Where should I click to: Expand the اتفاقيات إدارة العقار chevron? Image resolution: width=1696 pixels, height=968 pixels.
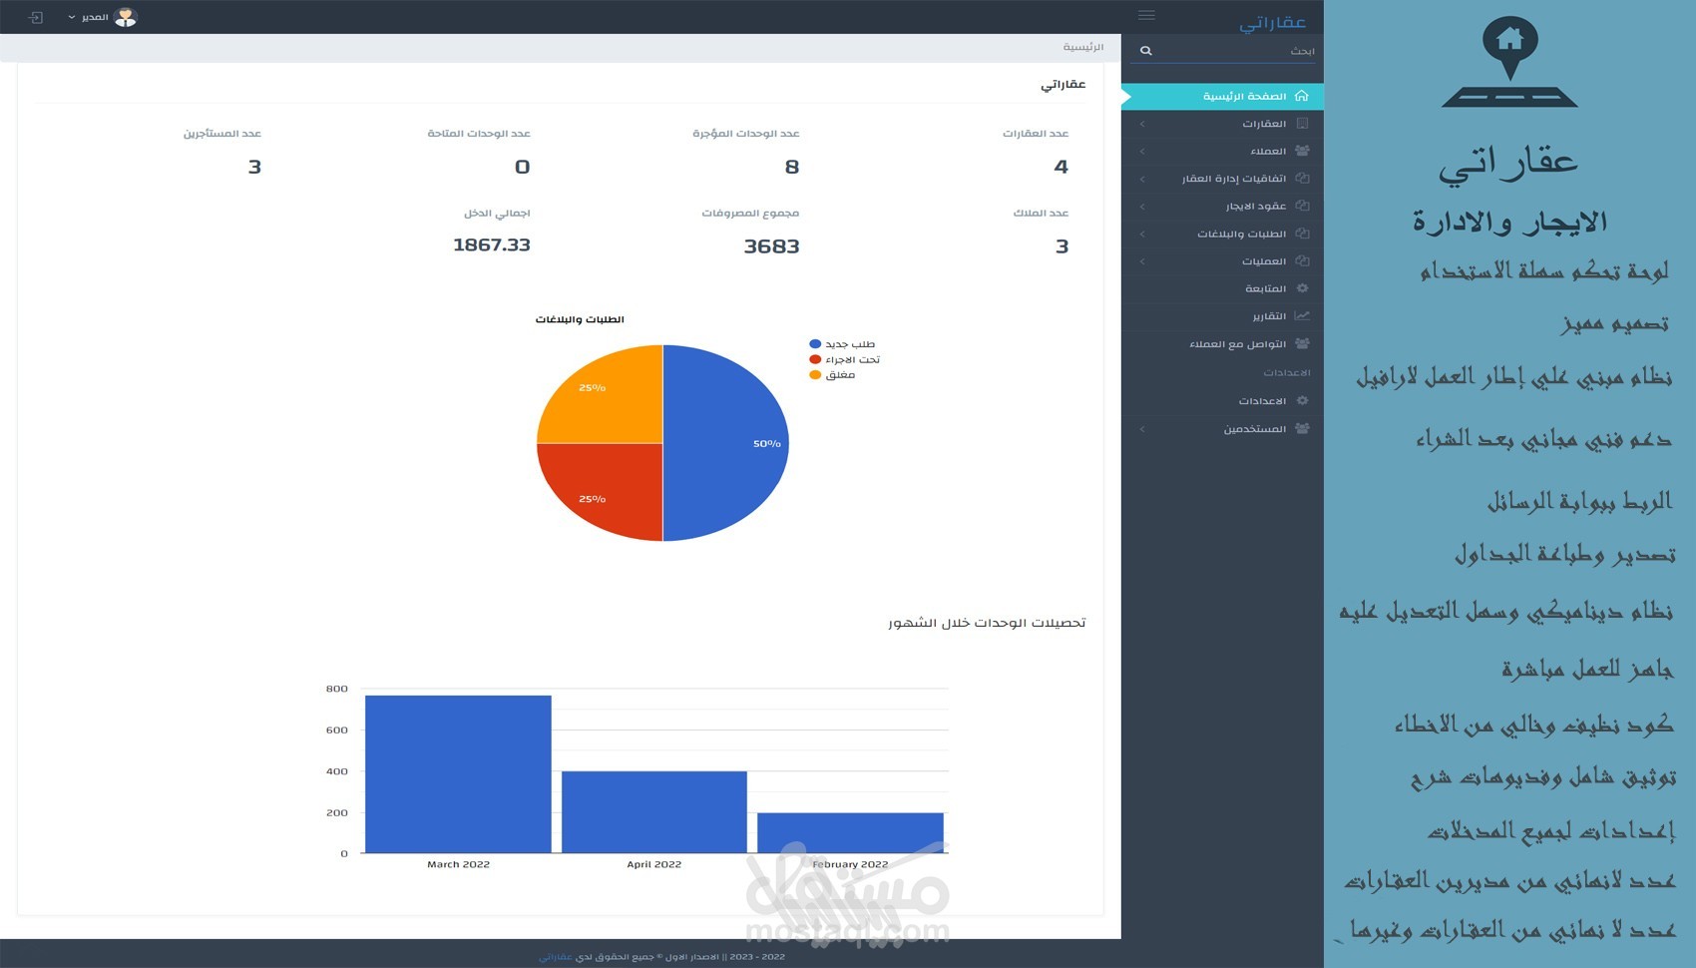tap(1141, 179)
